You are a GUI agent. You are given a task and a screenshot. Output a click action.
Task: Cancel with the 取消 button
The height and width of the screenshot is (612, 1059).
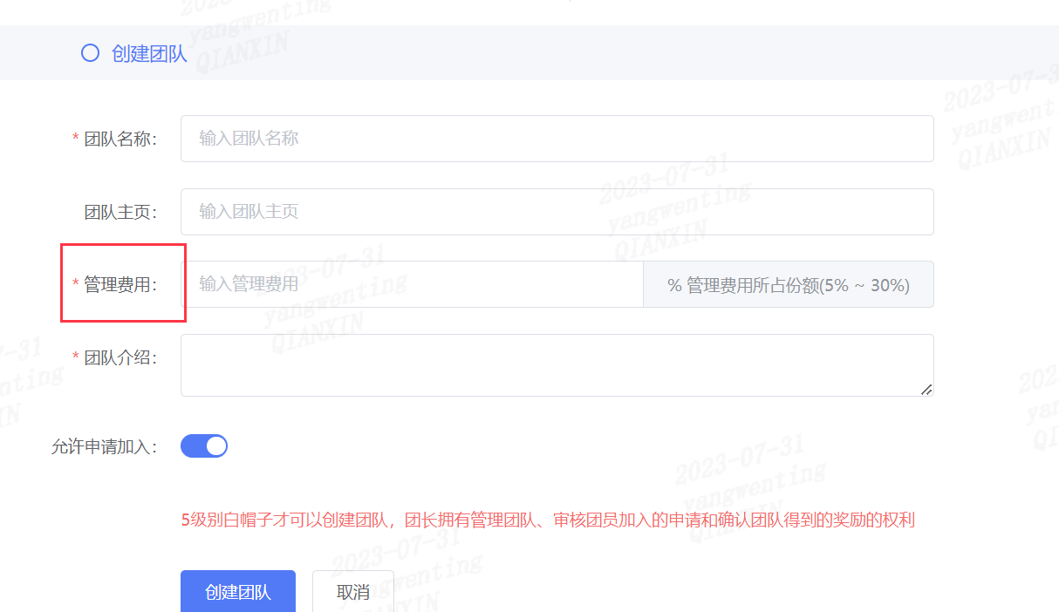pos(352,592)
